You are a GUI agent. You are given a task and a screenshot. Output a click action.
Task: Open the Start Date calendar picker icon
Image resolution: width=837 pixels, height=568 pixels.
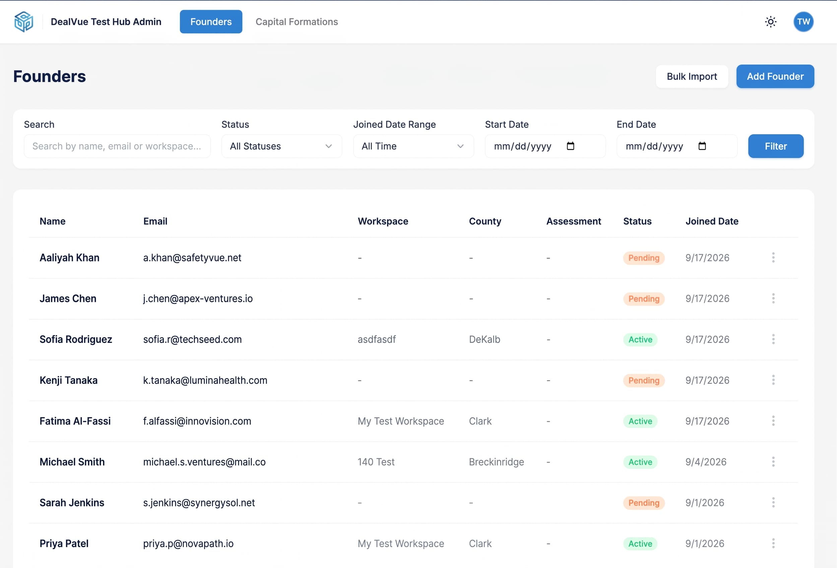click(x=570, y=146)
